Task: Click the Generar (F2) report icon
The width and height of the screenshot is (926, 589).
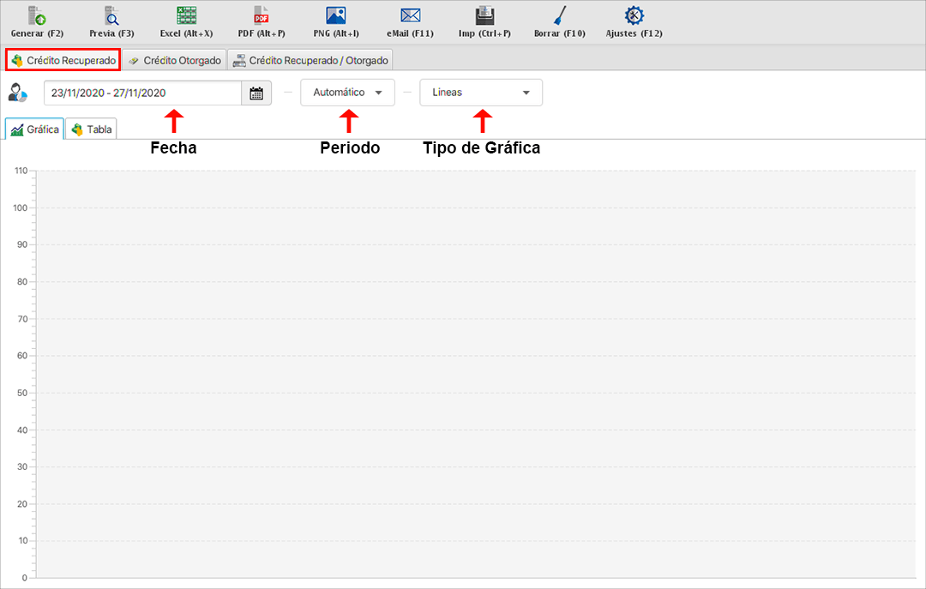Action: [37, 15]
